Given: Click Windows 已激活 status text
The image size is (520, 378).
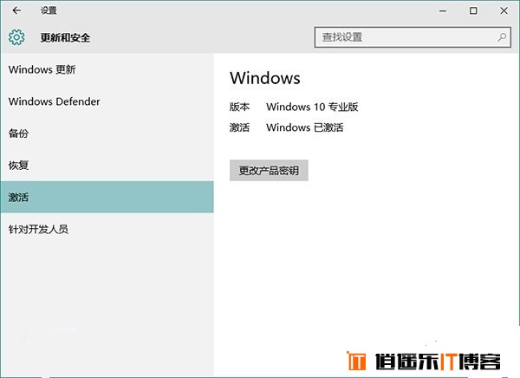Looking at the screenshot, I should point(305,127).
